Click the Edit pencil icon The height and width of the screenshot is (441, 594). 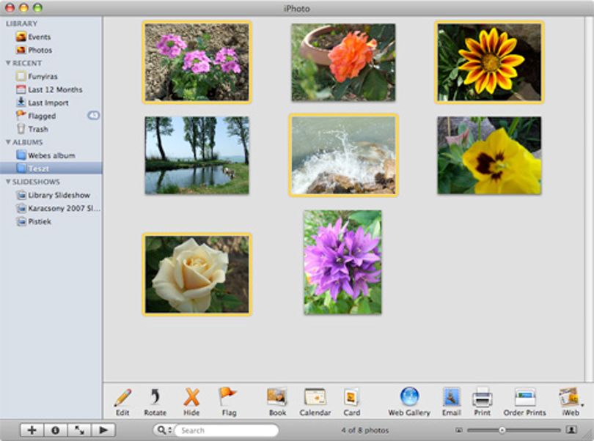click(x=122, y=398)
